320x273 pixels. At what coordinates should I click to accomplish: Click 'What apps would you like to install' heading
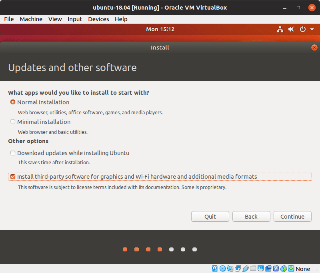pyautogui.click(x=78, y=93)
